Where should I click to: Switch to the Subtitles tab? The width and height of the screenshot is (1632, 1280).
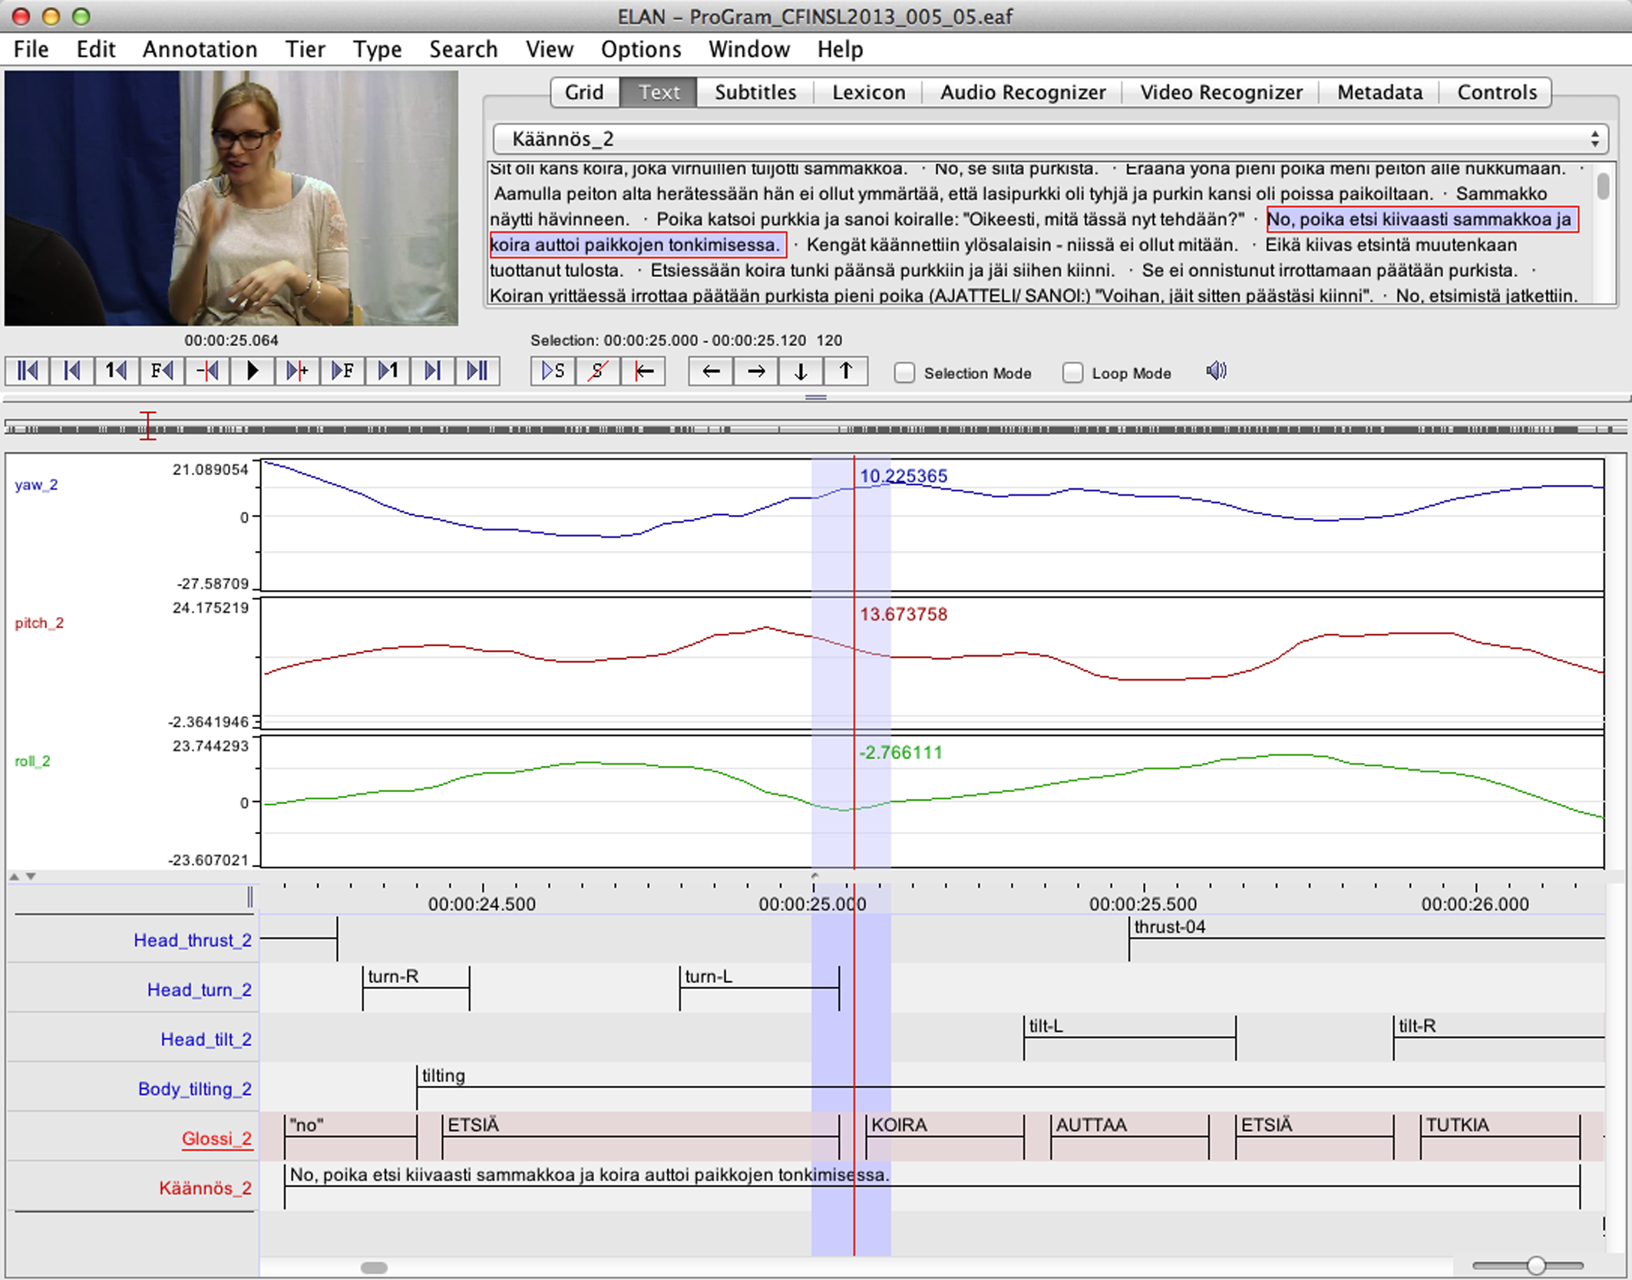(752, 93)
